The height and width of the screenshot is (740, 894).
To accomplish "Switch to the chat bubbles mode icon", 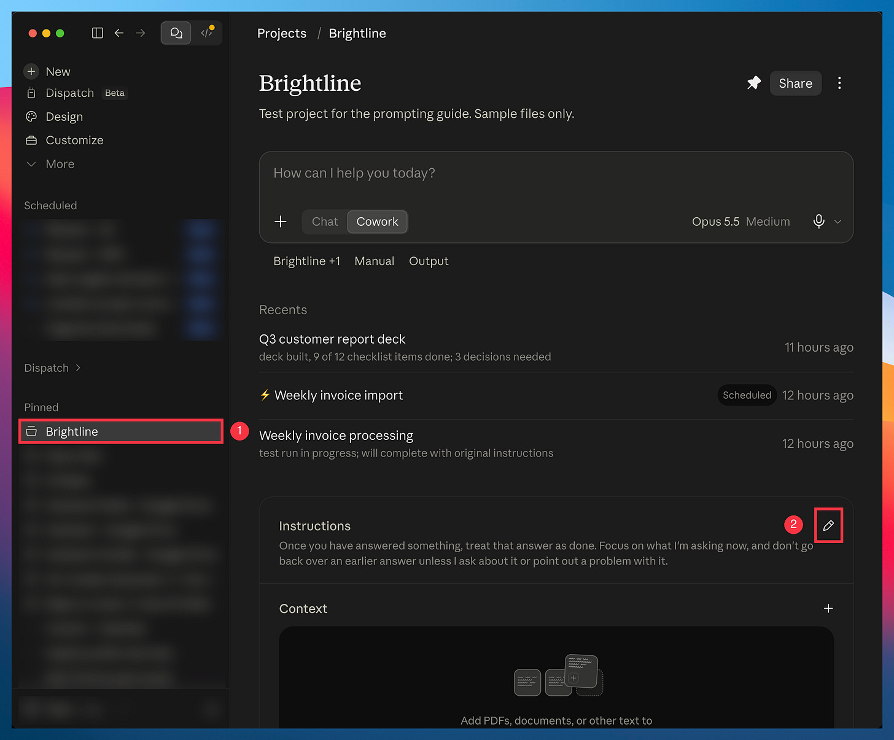I will [176, 33].
